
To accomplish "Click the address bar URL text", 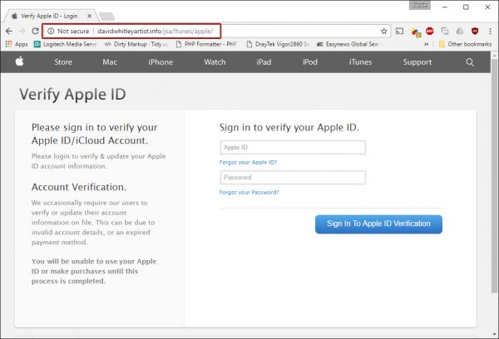I will pos(156,32).
